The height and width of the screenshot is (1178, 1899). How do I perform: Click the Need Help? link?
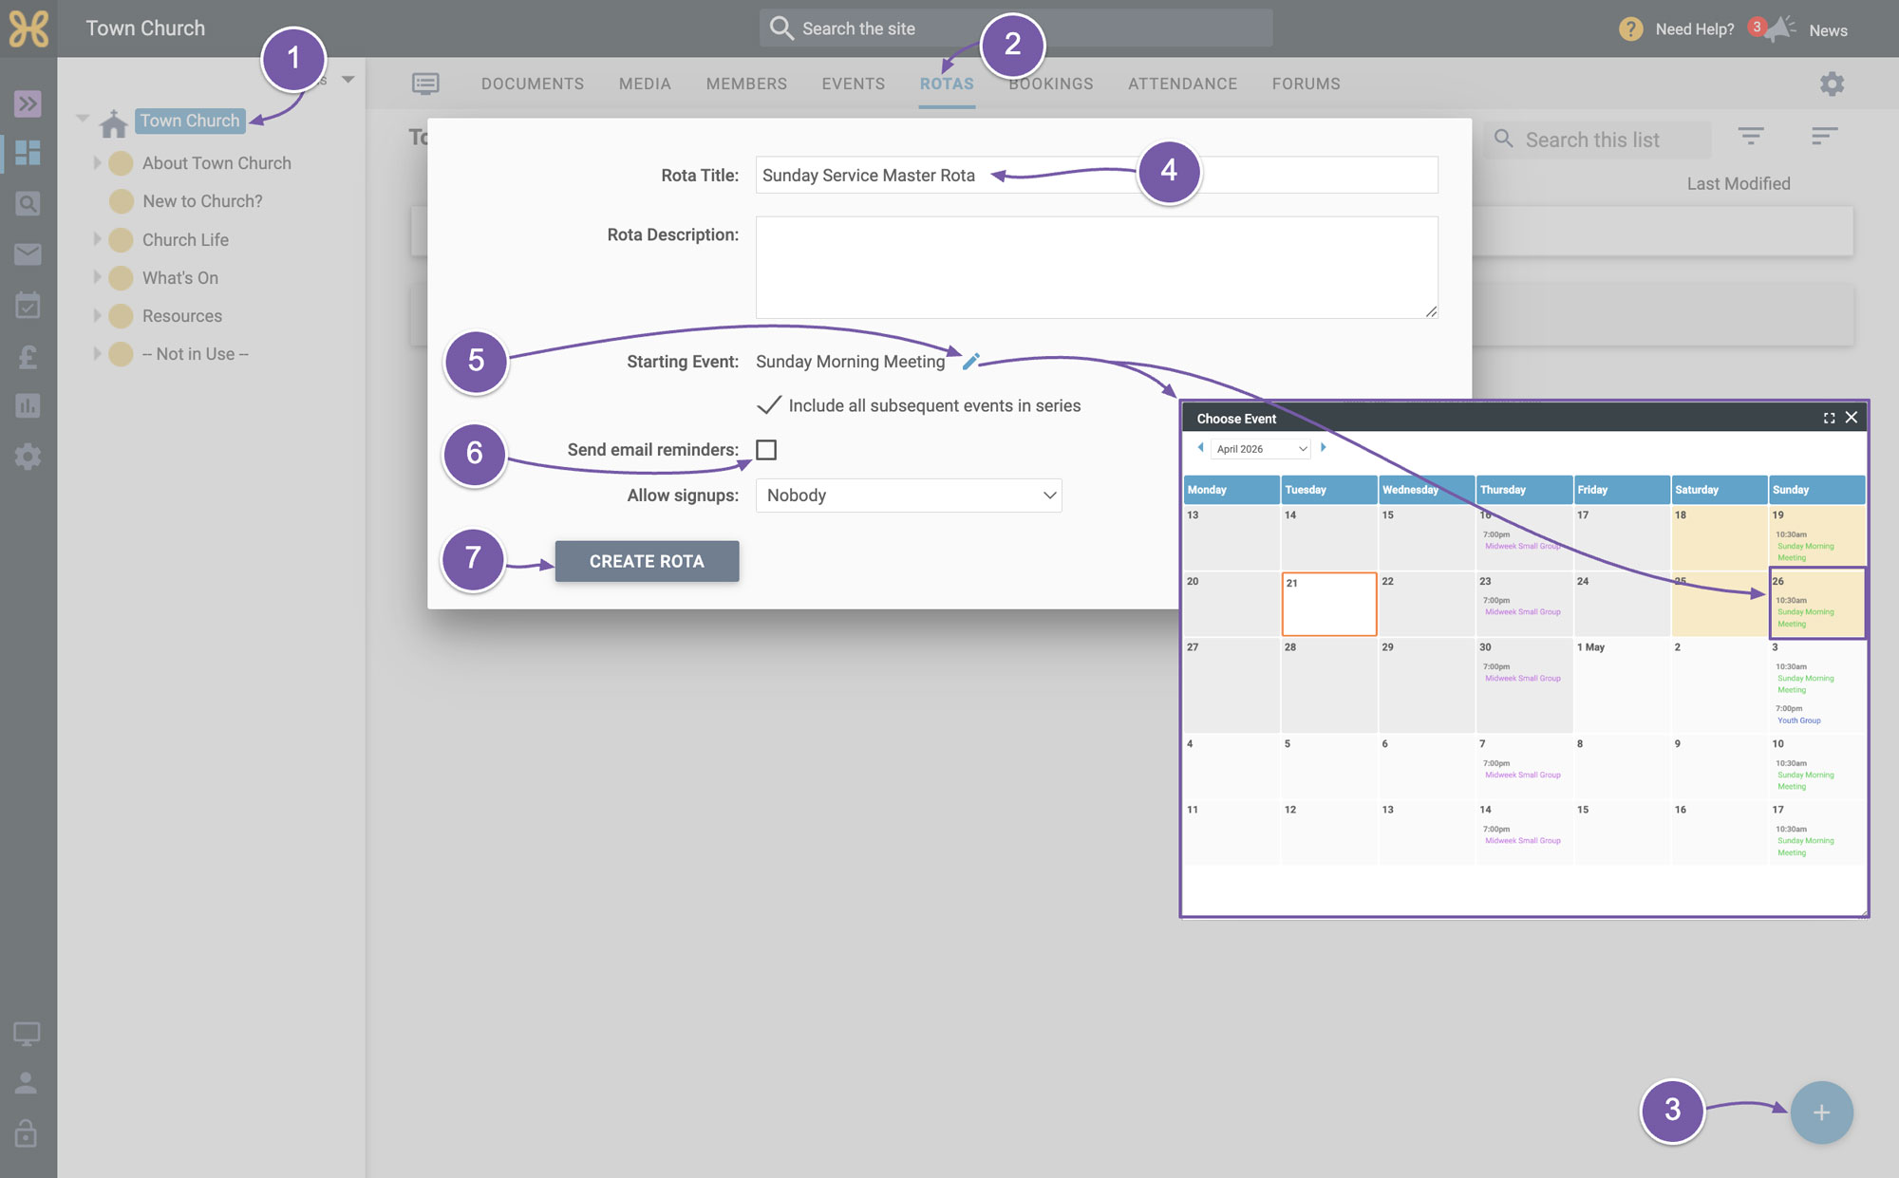tap(1695, 29)
